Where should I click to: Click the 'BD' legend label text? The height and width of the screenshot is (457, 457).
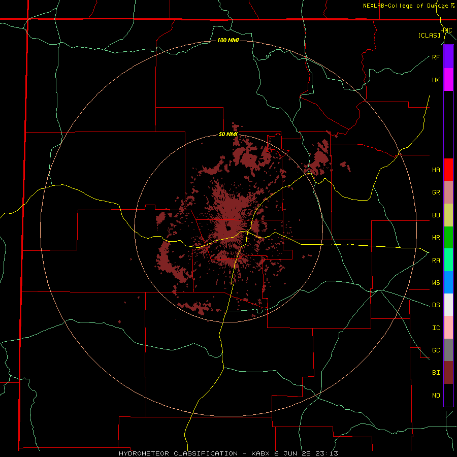436,215
